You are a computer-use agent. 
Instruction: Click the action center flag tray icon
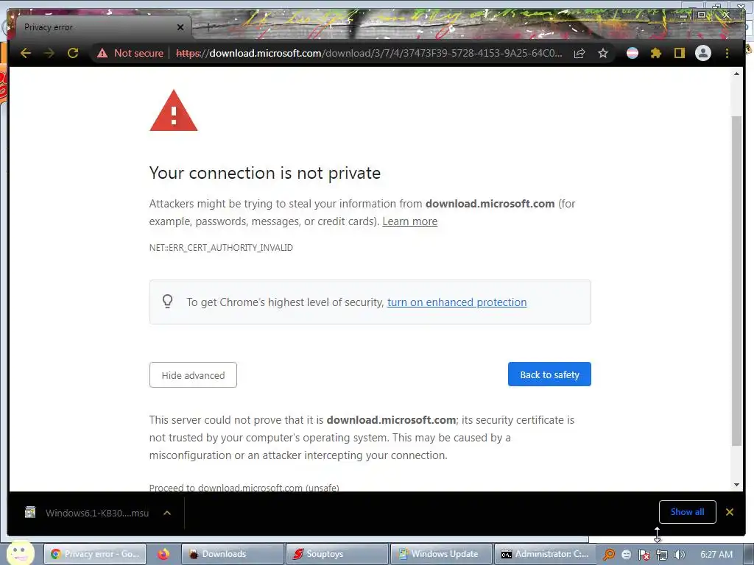(644, 555)
